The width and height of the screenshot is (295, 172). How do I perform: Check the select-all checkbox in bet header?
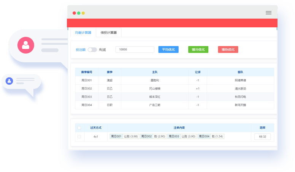click(79, 128)
